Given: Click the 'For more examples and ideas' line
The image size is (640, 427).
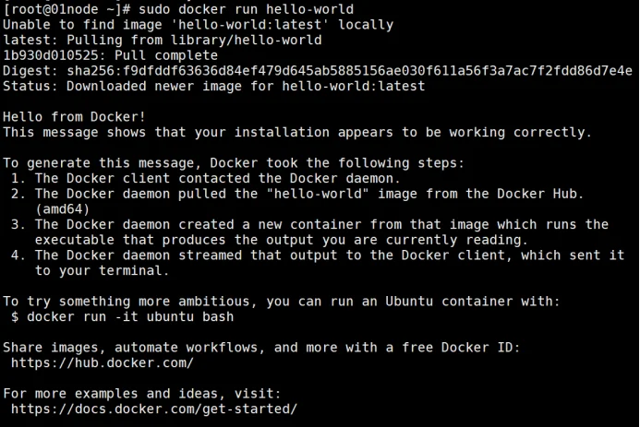Looking at the screenshot, I should (142, 394).
